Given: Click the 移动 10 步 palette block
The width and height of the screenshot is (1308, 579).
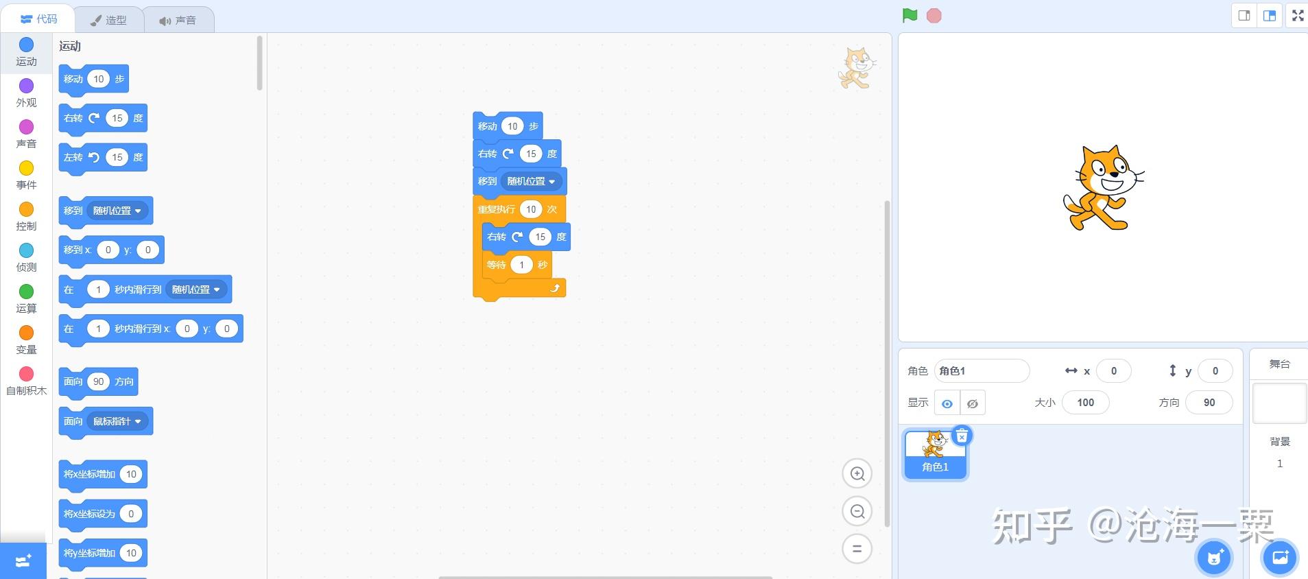Looking at the screenshot, I should coord(93,79).
